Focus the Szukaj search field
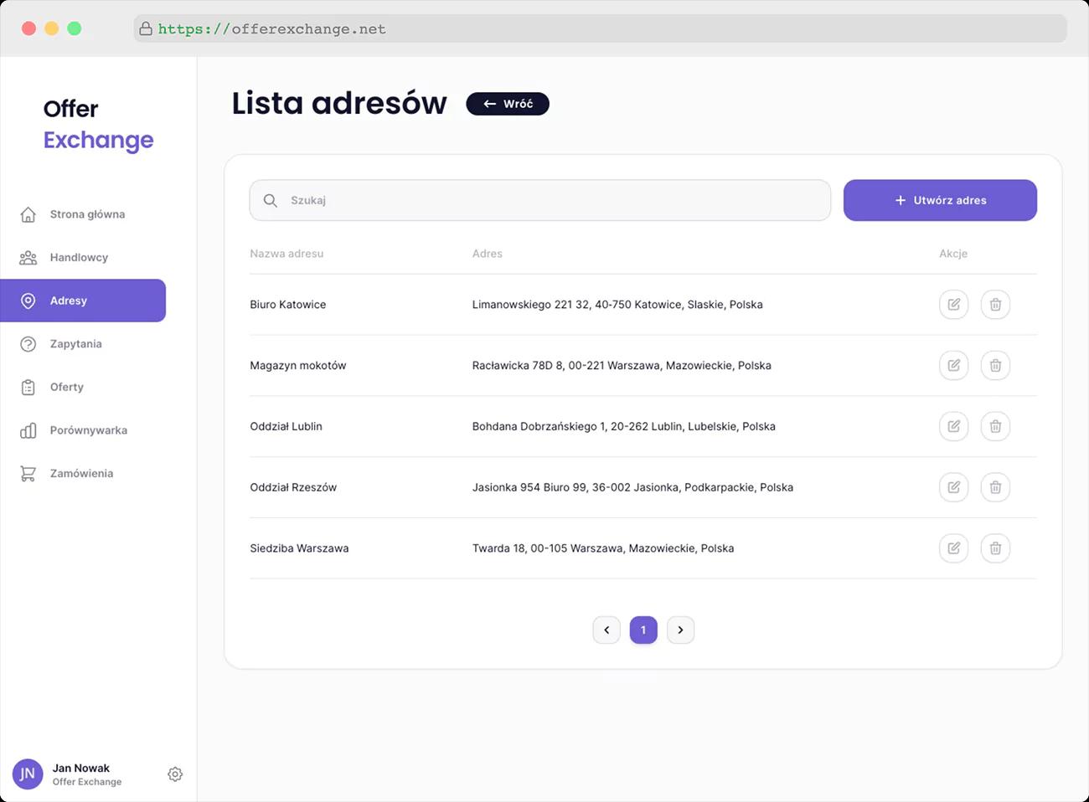Viewport: 1089px width, 802px height. click(540, 201)
